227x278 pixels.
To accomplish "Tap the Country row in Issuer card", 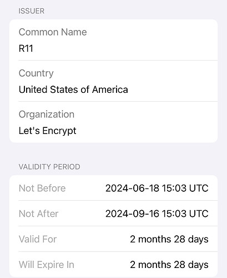I will 113,81.
